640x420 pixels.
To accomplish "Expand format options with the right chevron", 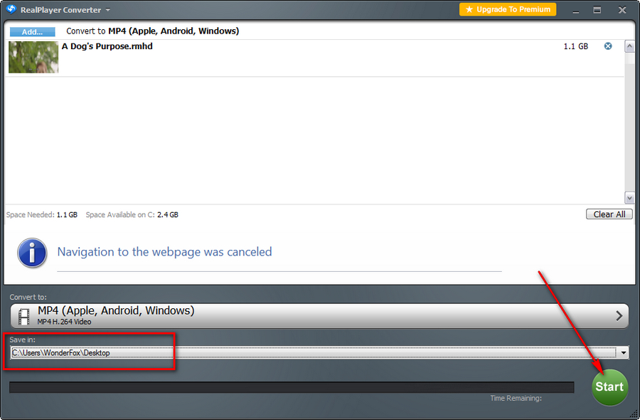I will coord(619,316).
